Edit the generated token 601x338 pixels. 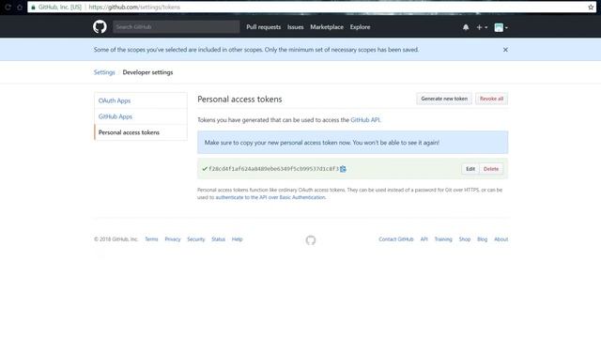[x=470, y=169]
